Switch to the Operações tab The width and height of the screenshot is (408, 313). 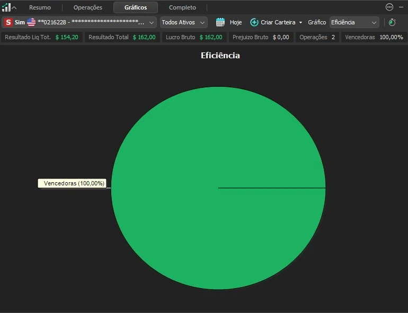click(x=87, y=7)
